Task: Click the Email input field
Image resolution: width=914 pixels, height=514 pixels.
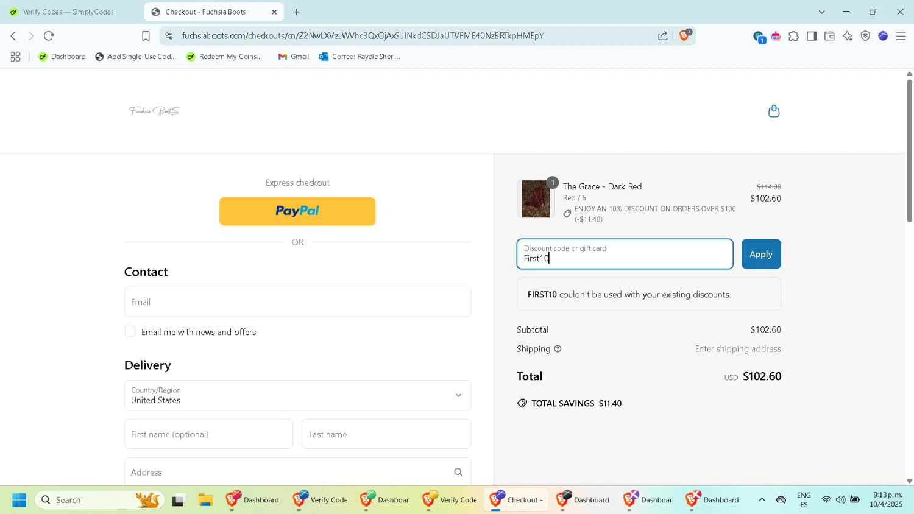Action: click(297, 302)
